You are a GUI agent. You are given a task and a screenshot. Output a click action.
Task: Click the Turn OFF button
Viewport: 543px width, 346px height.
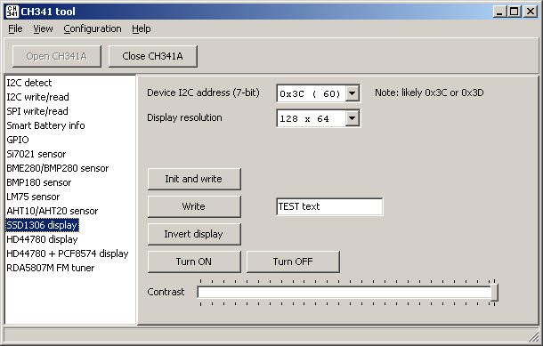293,262
